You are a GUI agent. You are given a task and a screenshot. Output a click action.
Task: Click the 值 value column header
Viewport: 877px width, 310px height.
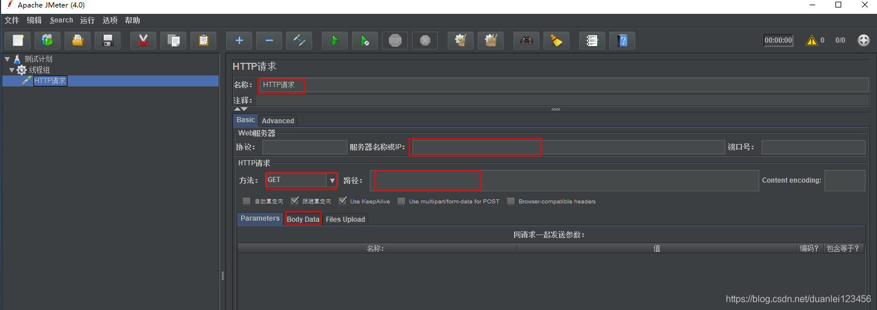[x=657, y=248]
